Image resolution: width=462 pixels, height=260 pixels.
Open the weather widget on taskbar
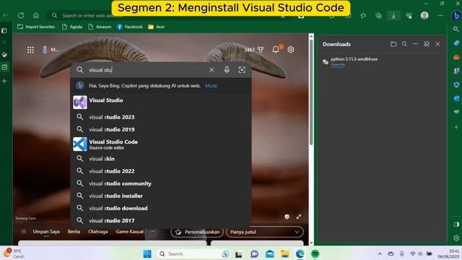pos(13,253)
